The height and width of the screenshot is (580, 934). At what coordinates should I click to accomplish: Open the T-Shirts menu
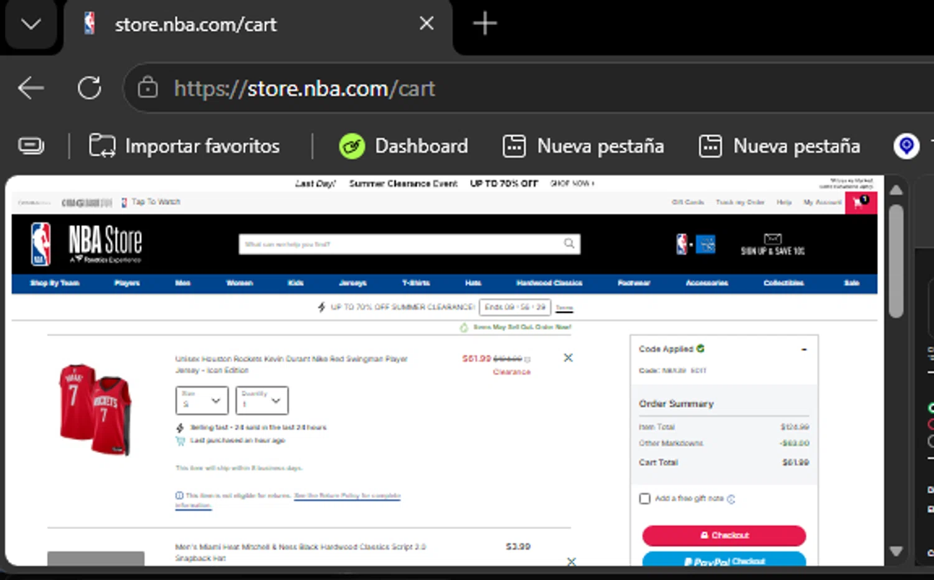[416, 283]
